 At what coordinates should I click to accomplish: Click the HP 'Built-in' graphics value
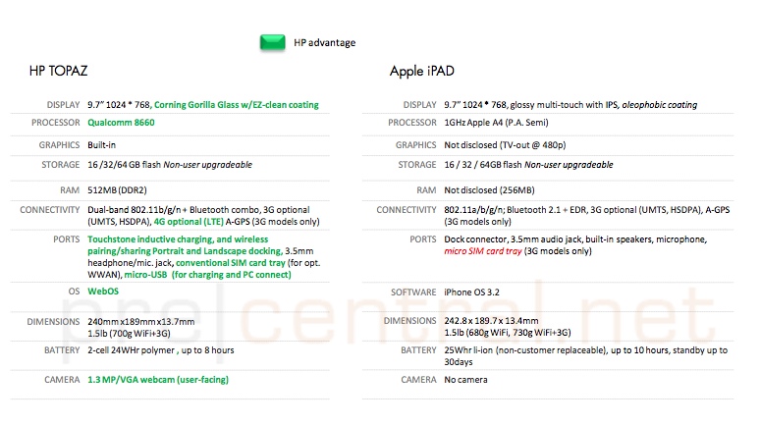tap(101, 145)
